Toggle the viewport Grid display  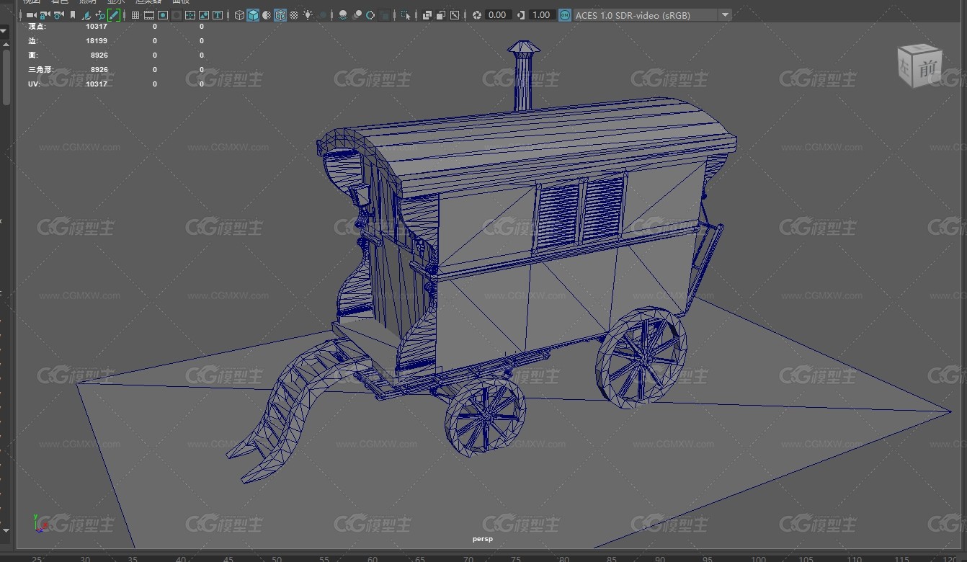click(x=135, y=15)
